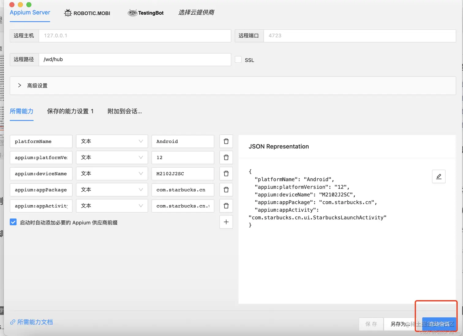Edit the appium:appPackage name field
The width and height of the screenshot is (463, 336).
tap(41, 190)
